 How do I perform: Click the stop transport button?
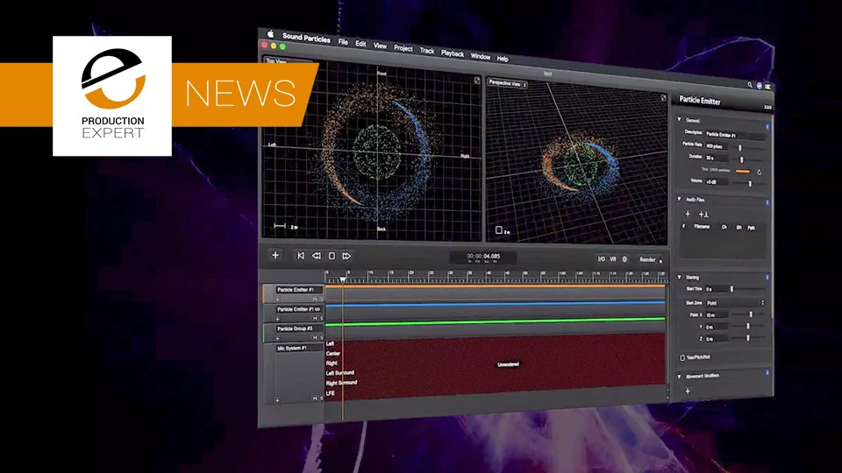click(x=332, y=256)
